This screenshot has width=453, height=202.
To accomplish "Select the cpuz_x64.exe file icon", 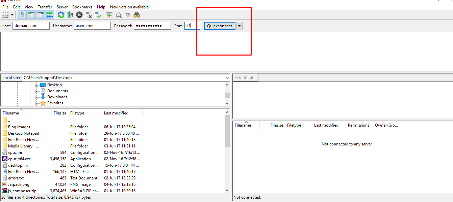I will point(5,159).
